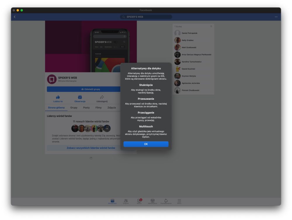
Task: Click the SPIDER'S WEB page name text
Action: pos(67,78)
